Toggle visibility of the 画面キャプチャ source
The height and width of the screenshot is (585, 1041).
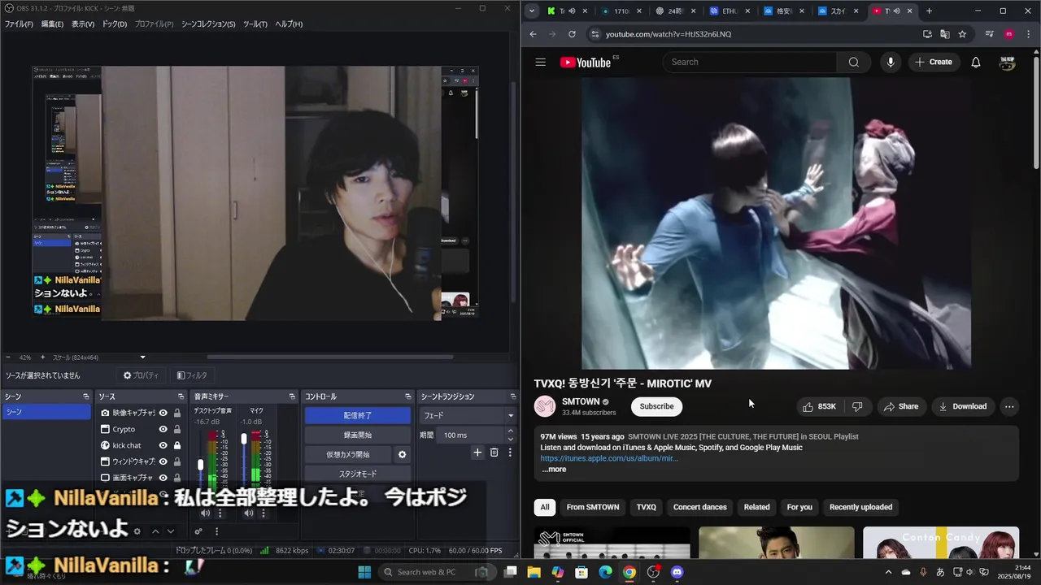tap(163, 478)
